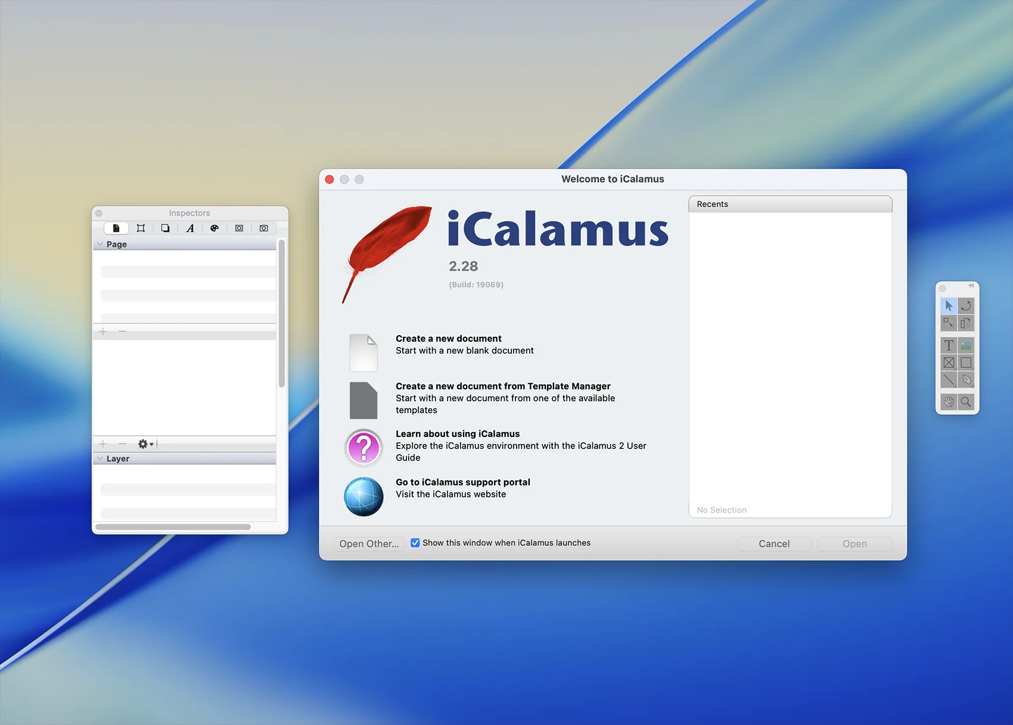Collapse the Layer section in Inspectors
1013x725 pixels.
(100, 458)
